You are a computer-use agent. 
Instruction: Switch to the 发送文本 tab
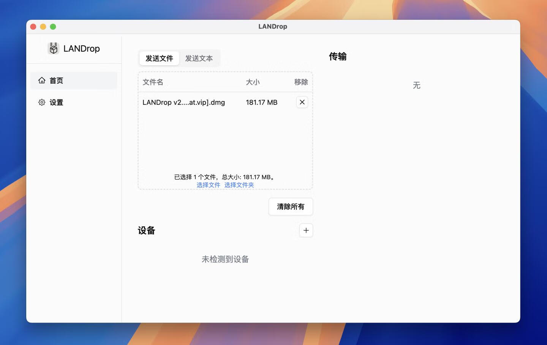coord(199,58)
